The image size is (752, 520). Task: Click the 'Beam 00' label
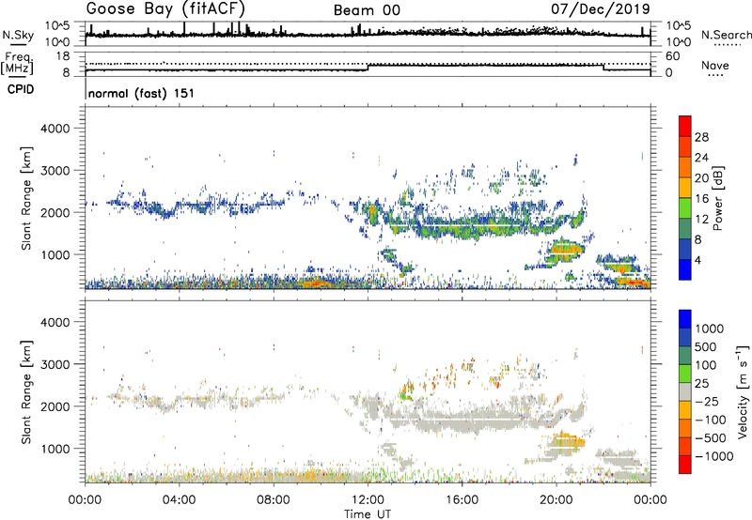pos(367,10)
